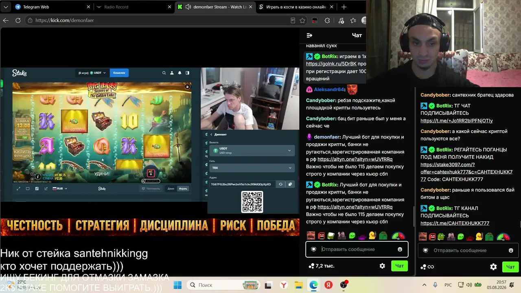Open live stats chart icon below game
Viewport: 521px width, 293px height.
pos(37,188)
